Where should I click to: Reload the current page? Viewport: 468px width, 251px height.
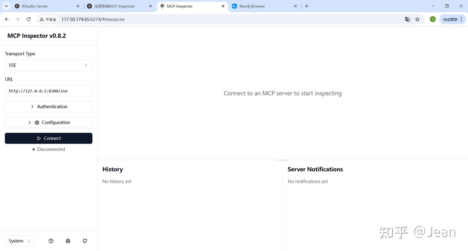coord(28,19)
